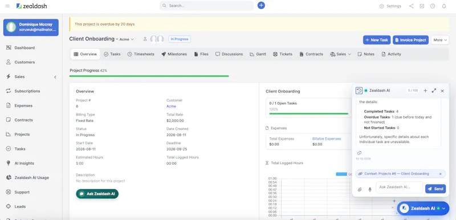The width and height of the screenshot is (456, 220).
Task: Expand the Zealdash AI chat panel
Action: tap(434, 91)
